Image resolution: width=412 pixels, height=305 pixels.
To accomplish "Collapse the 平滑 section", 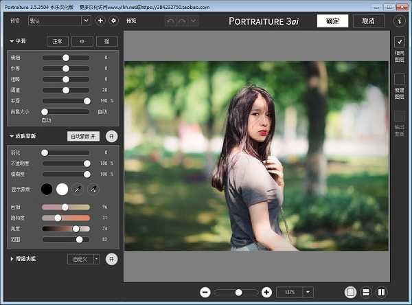I will (12, 41).
